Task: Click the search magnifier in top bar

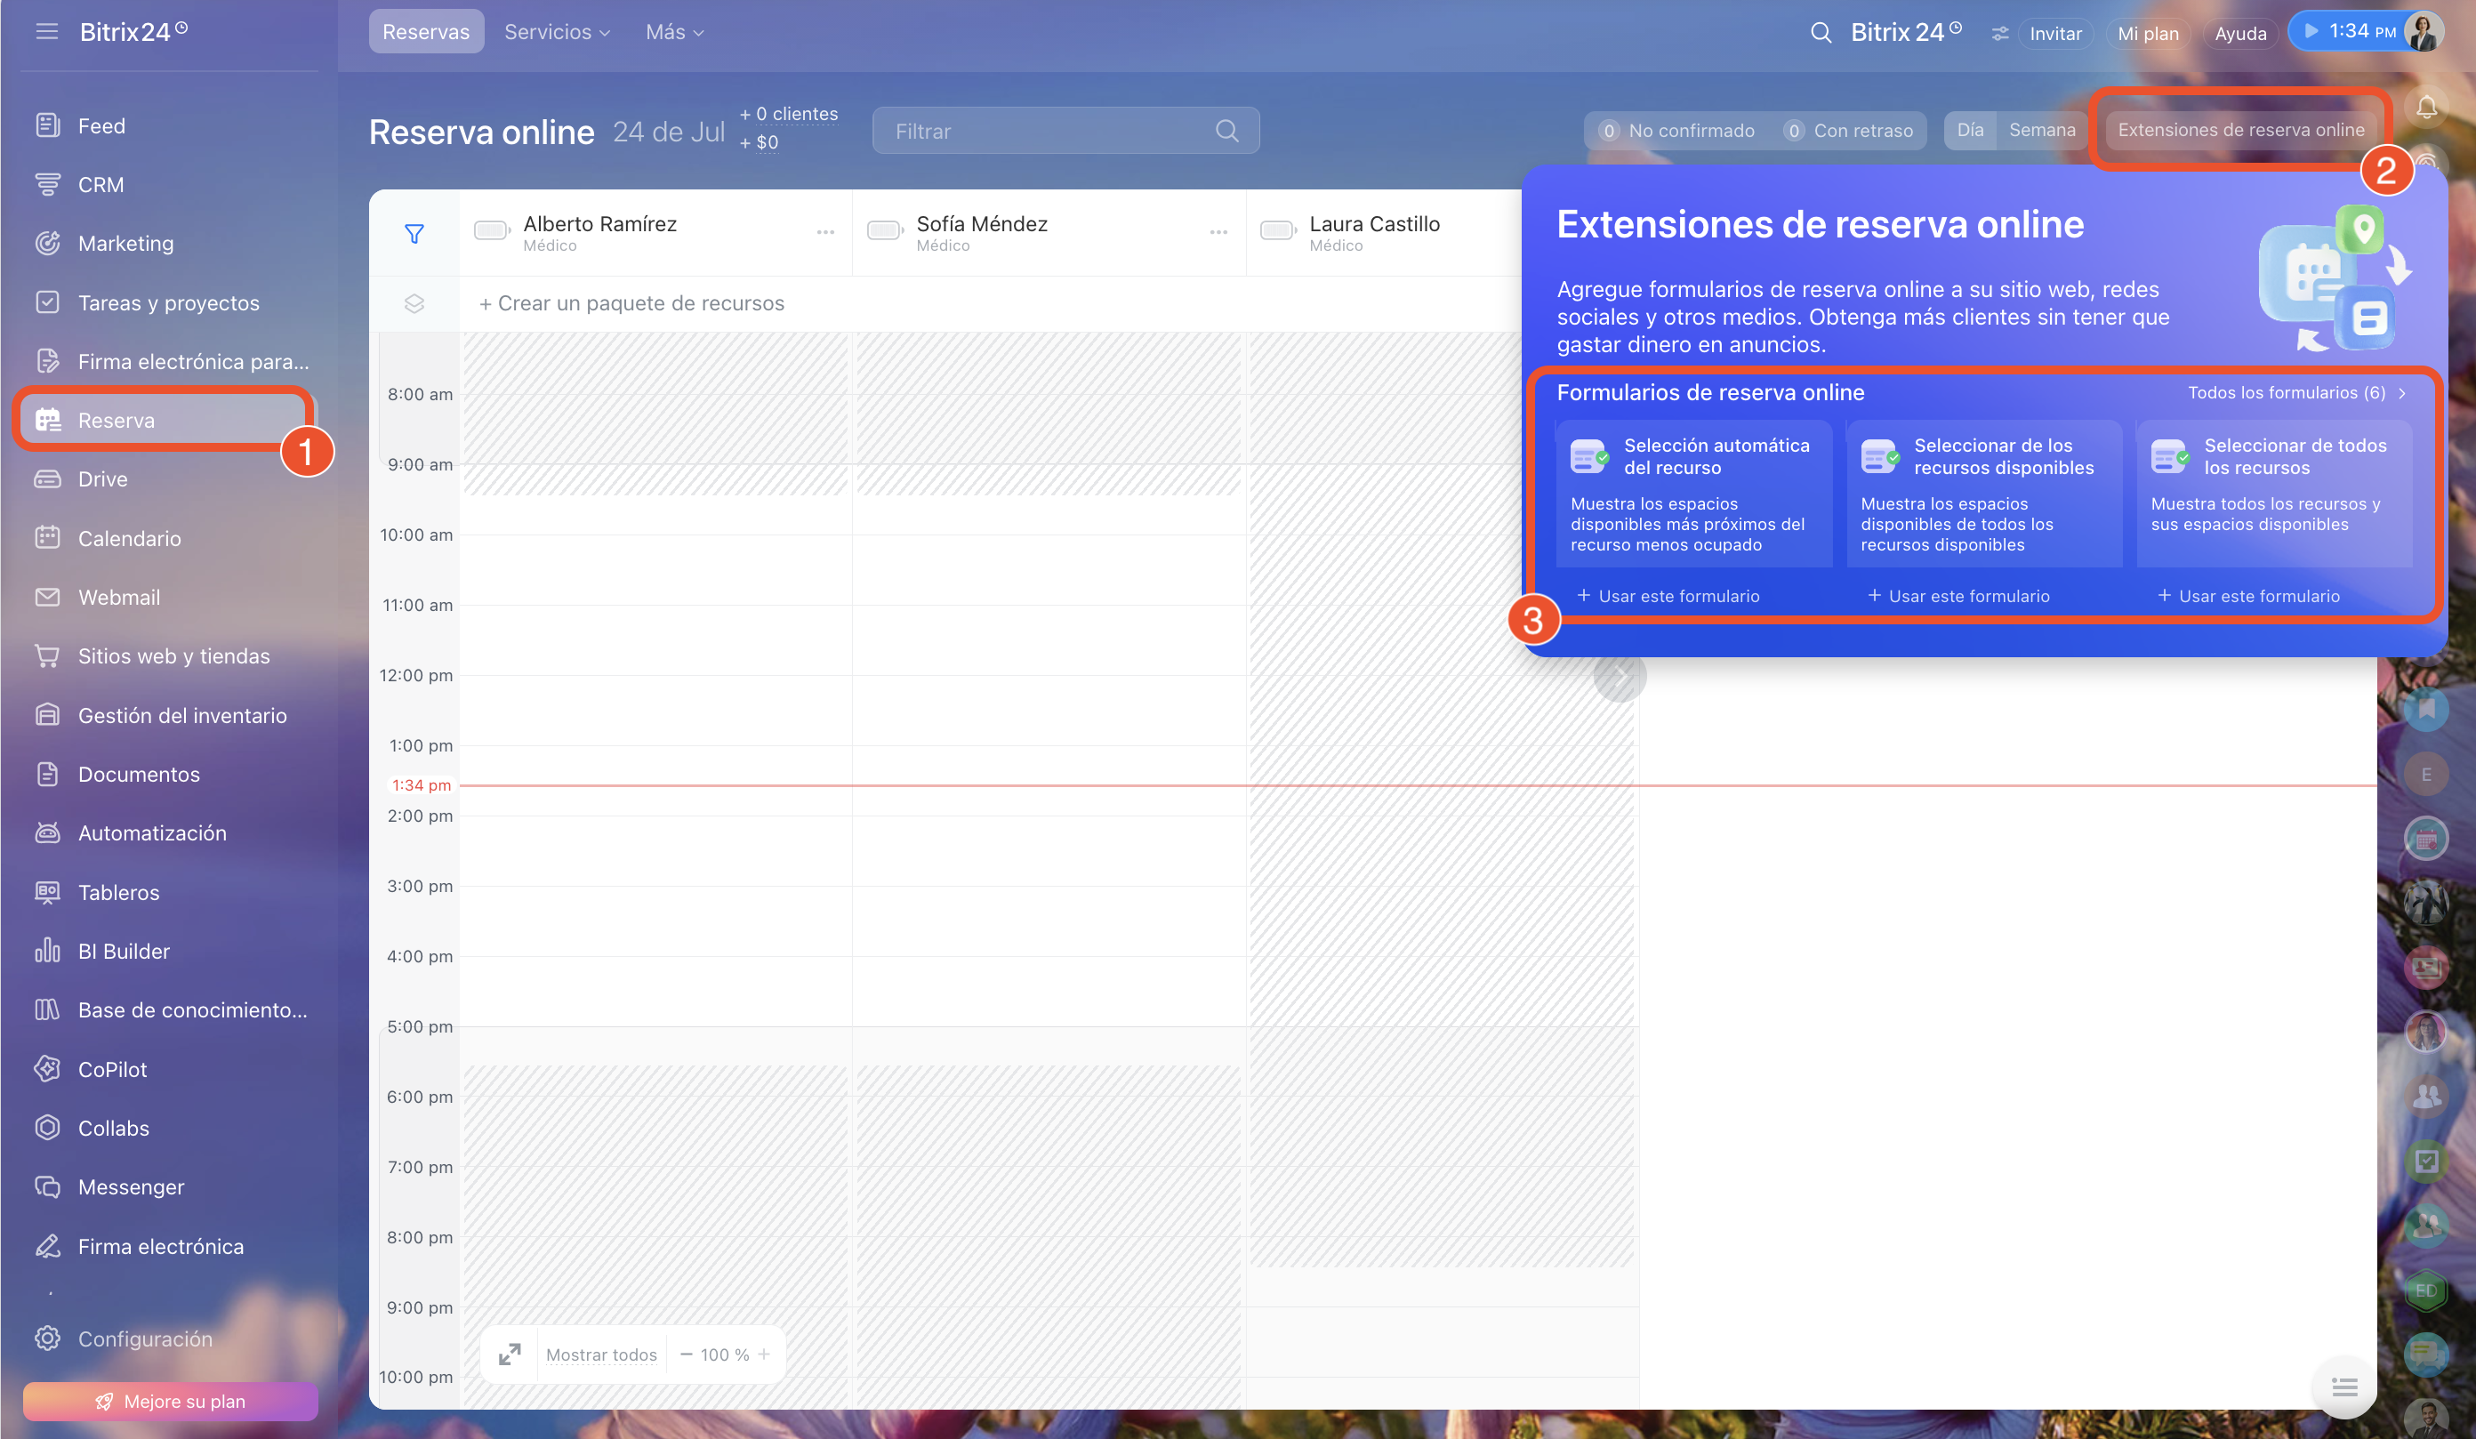Action: point(1821,32)
